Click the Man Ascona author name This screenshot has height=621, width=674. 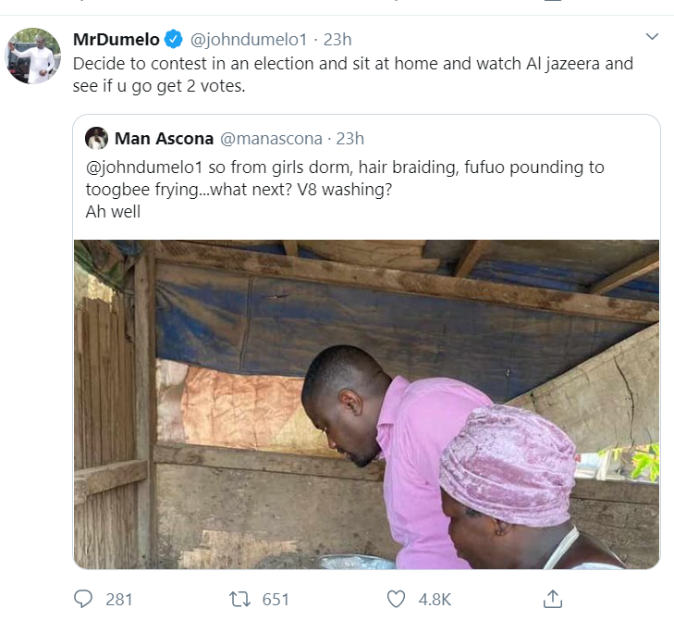point(163,139)
